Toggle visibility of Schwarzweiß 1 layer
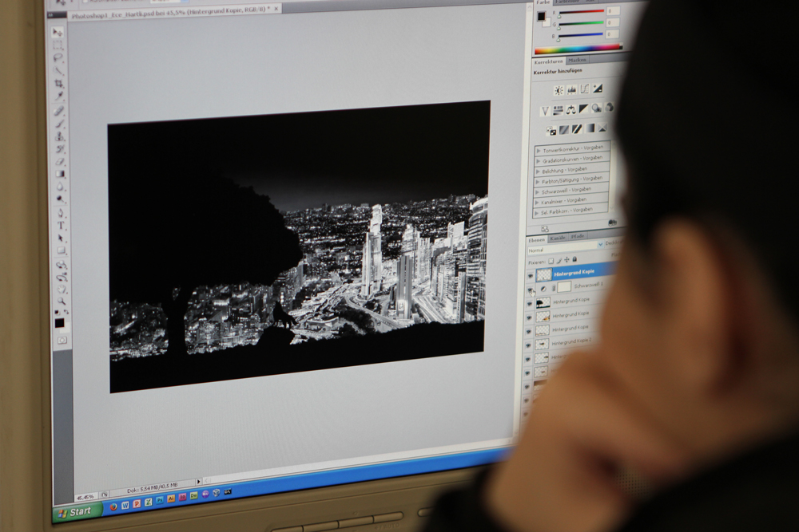This screenshot has height=532, width=799. tap(530, 290)
